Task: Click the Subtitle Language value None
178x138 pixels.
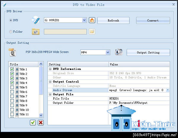Action: [112, 86]
